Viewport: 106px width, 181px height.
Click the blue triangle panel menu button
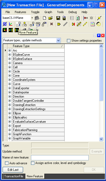pyautogui.click(x=99, y=35)
